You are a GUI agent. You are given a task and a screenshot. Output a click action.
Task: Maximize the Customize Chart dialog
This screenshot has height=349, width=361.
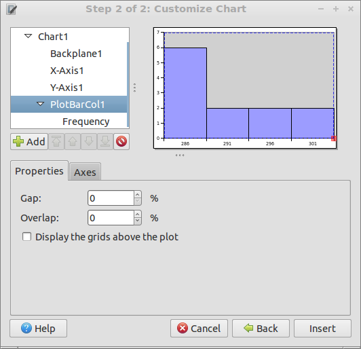tap(336, 9)
